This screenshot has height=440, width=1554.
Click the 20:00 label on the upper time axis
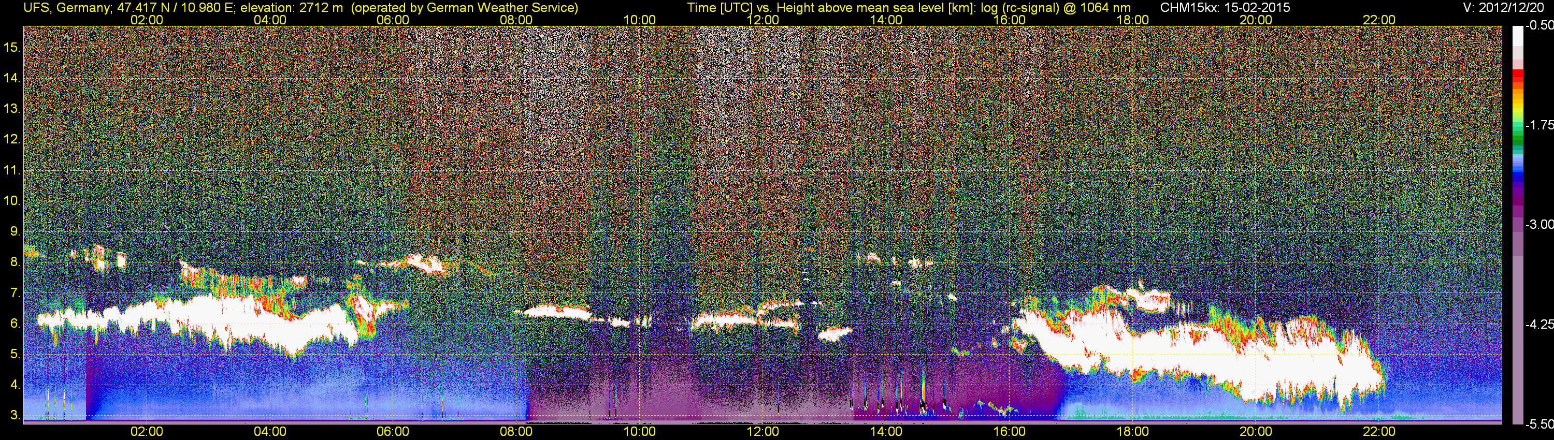coord(1256,20)
